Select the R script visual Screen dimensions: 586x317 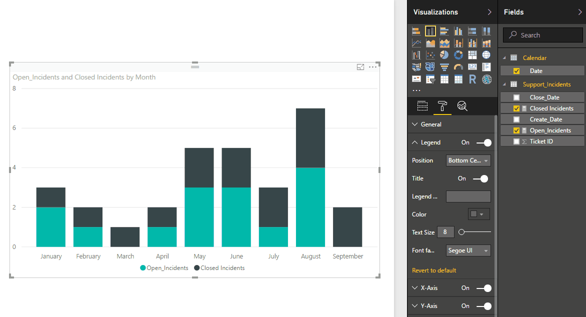pyautogui.click(x=472, y=79)
